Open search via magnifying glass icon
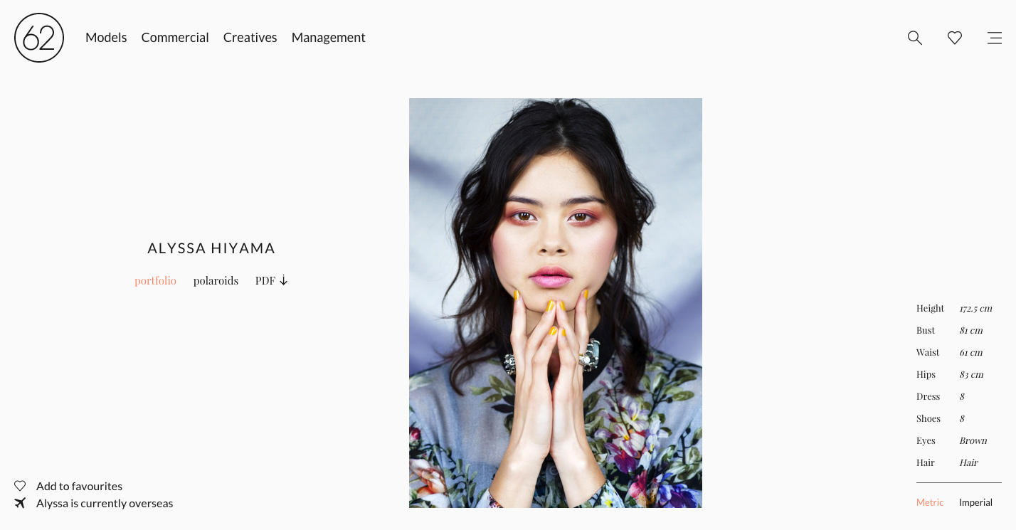Image resolution: width=1016 pixels, height=530 pixels. coord(915,38)
